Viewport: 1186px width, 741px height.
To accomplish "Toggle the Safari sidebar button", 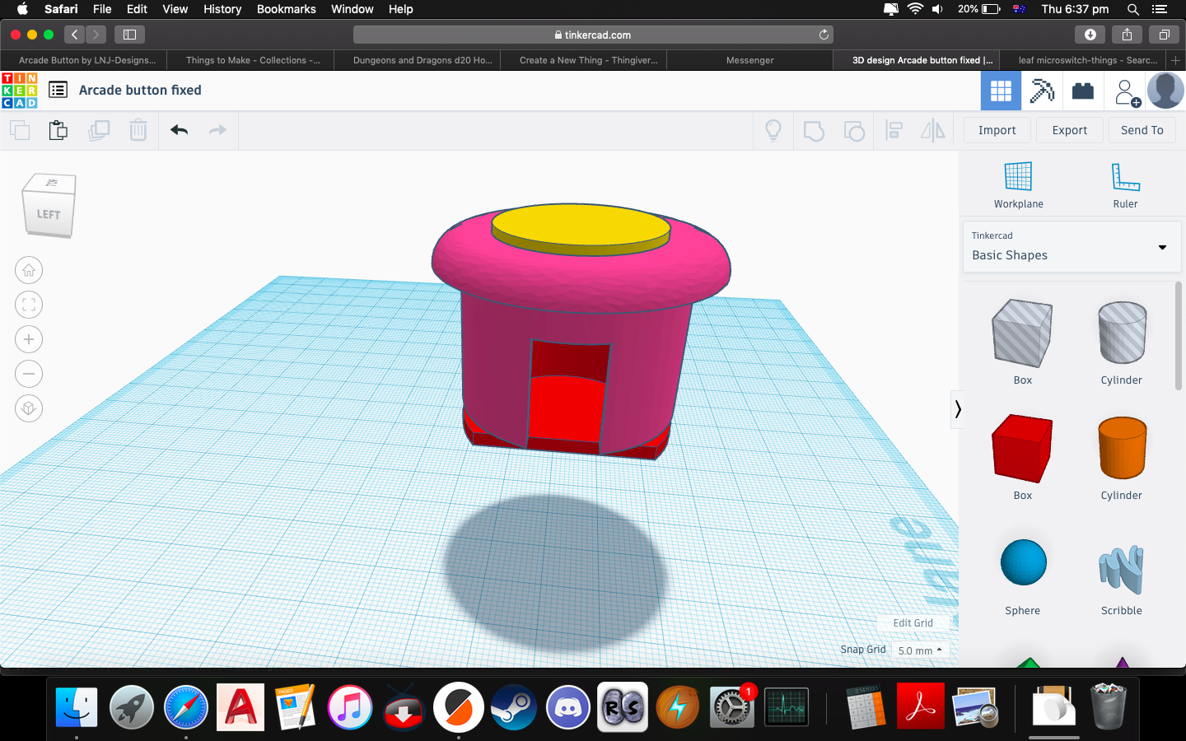I will [x=129, y=35].
